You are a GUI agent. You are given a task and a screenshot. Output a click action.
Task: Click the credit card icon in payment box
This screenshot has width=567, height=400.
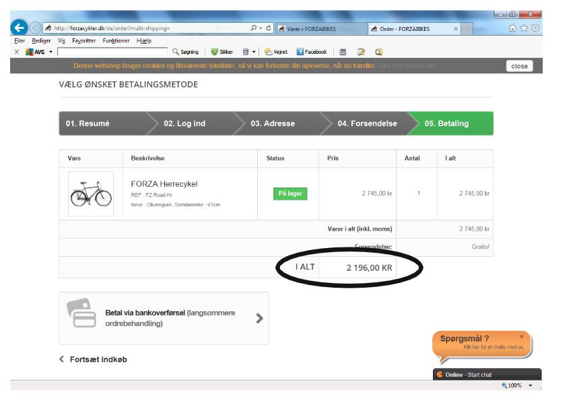pos(81,313)
